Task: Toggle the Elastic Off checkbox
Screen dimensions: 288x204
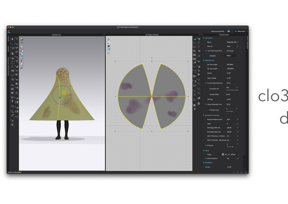Action: pos(228,73)
